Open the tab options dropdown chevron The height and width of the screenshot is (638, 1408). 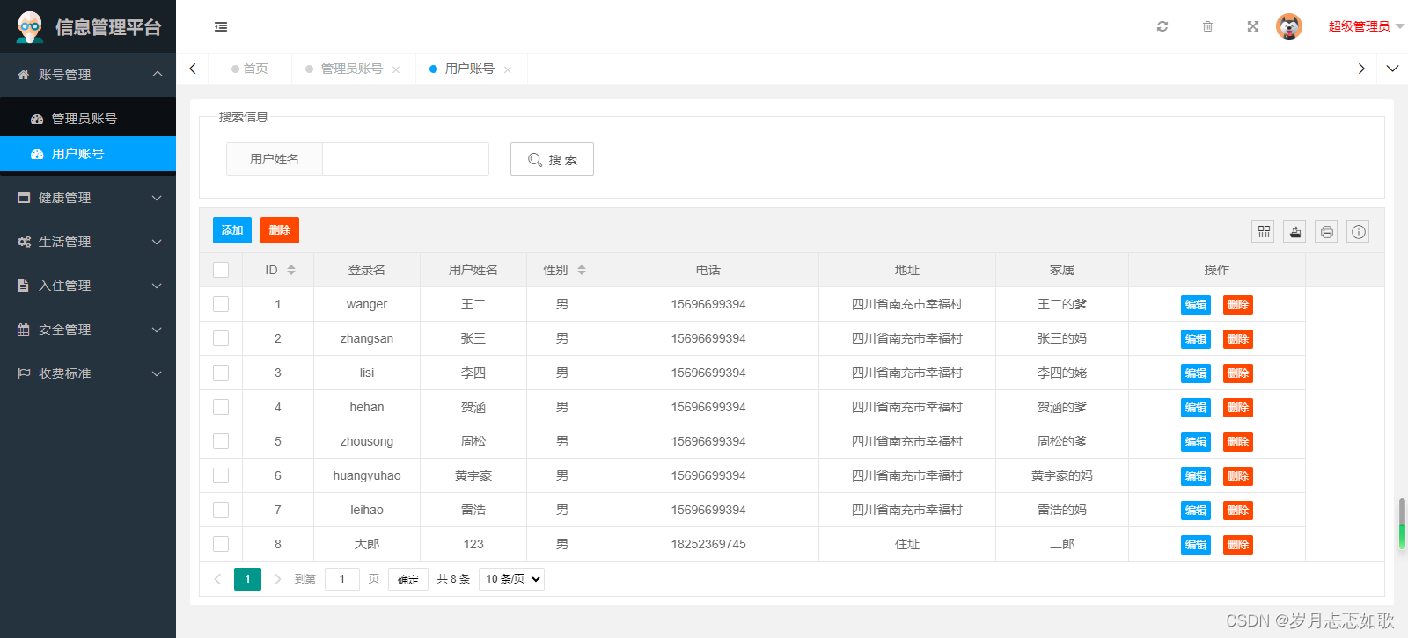point(1392,69)
